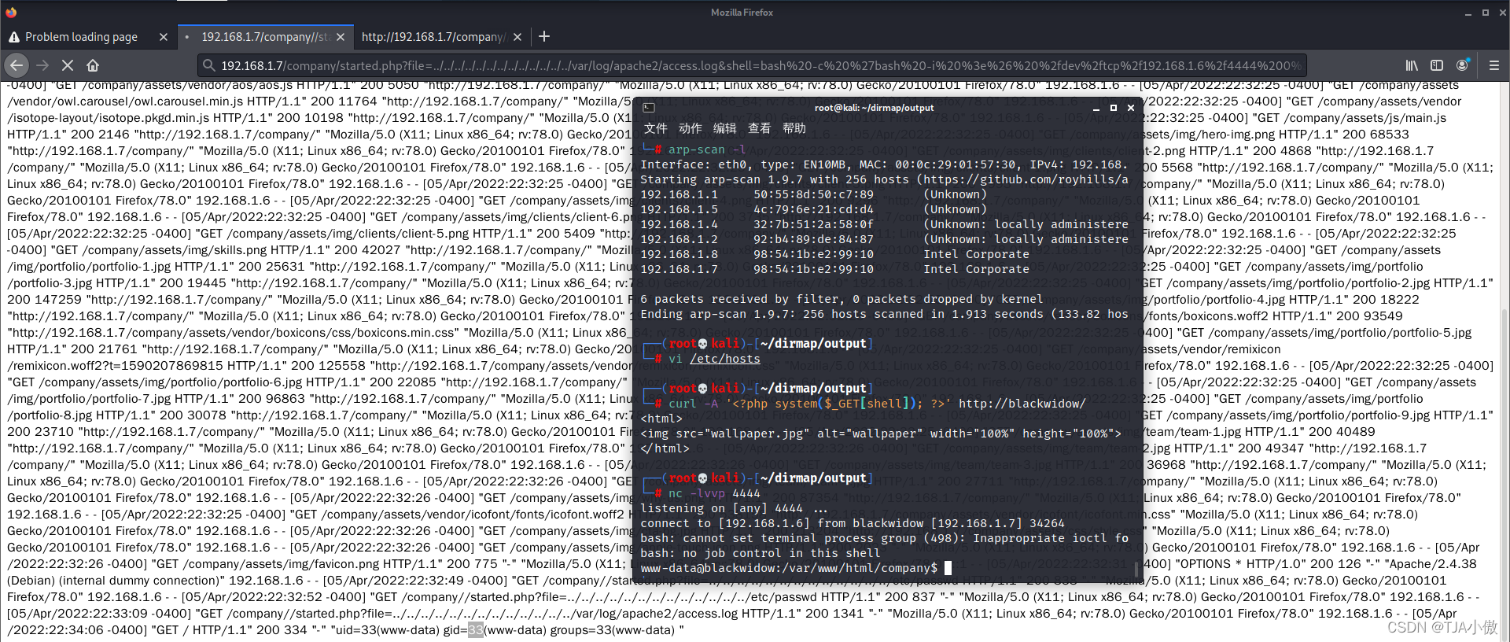Click the '/etc/hosts' path in terminal

pyautogui.click(x=724, y=359)
